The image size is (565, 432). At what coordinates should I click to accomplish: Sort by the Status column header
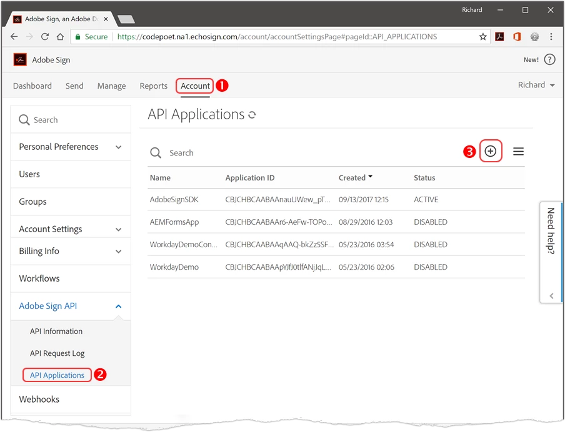click(424, 178)
